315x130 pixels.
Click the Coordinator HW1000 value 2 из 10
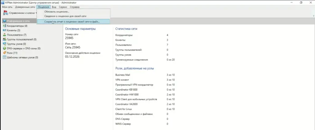pyautogui.click(x=170, y=94)
